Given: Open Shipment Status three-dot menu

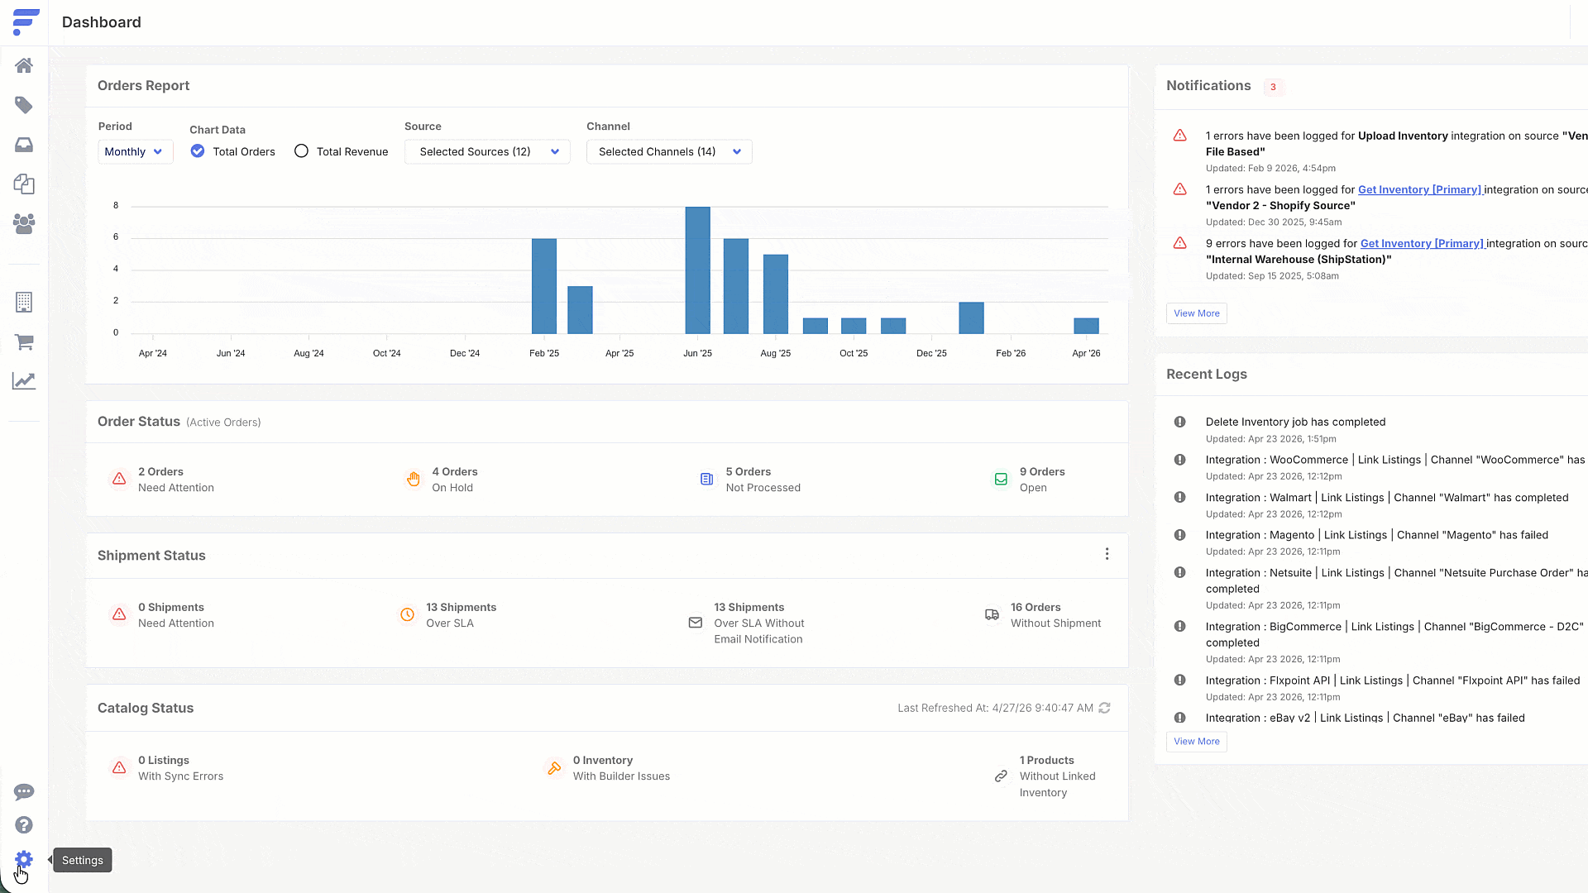Looking at the screenshot, I should point(1107,554).
